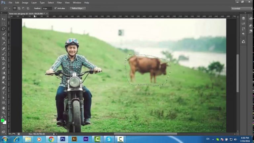
Task: Click the New selection mode button
Action: point(15,8)
